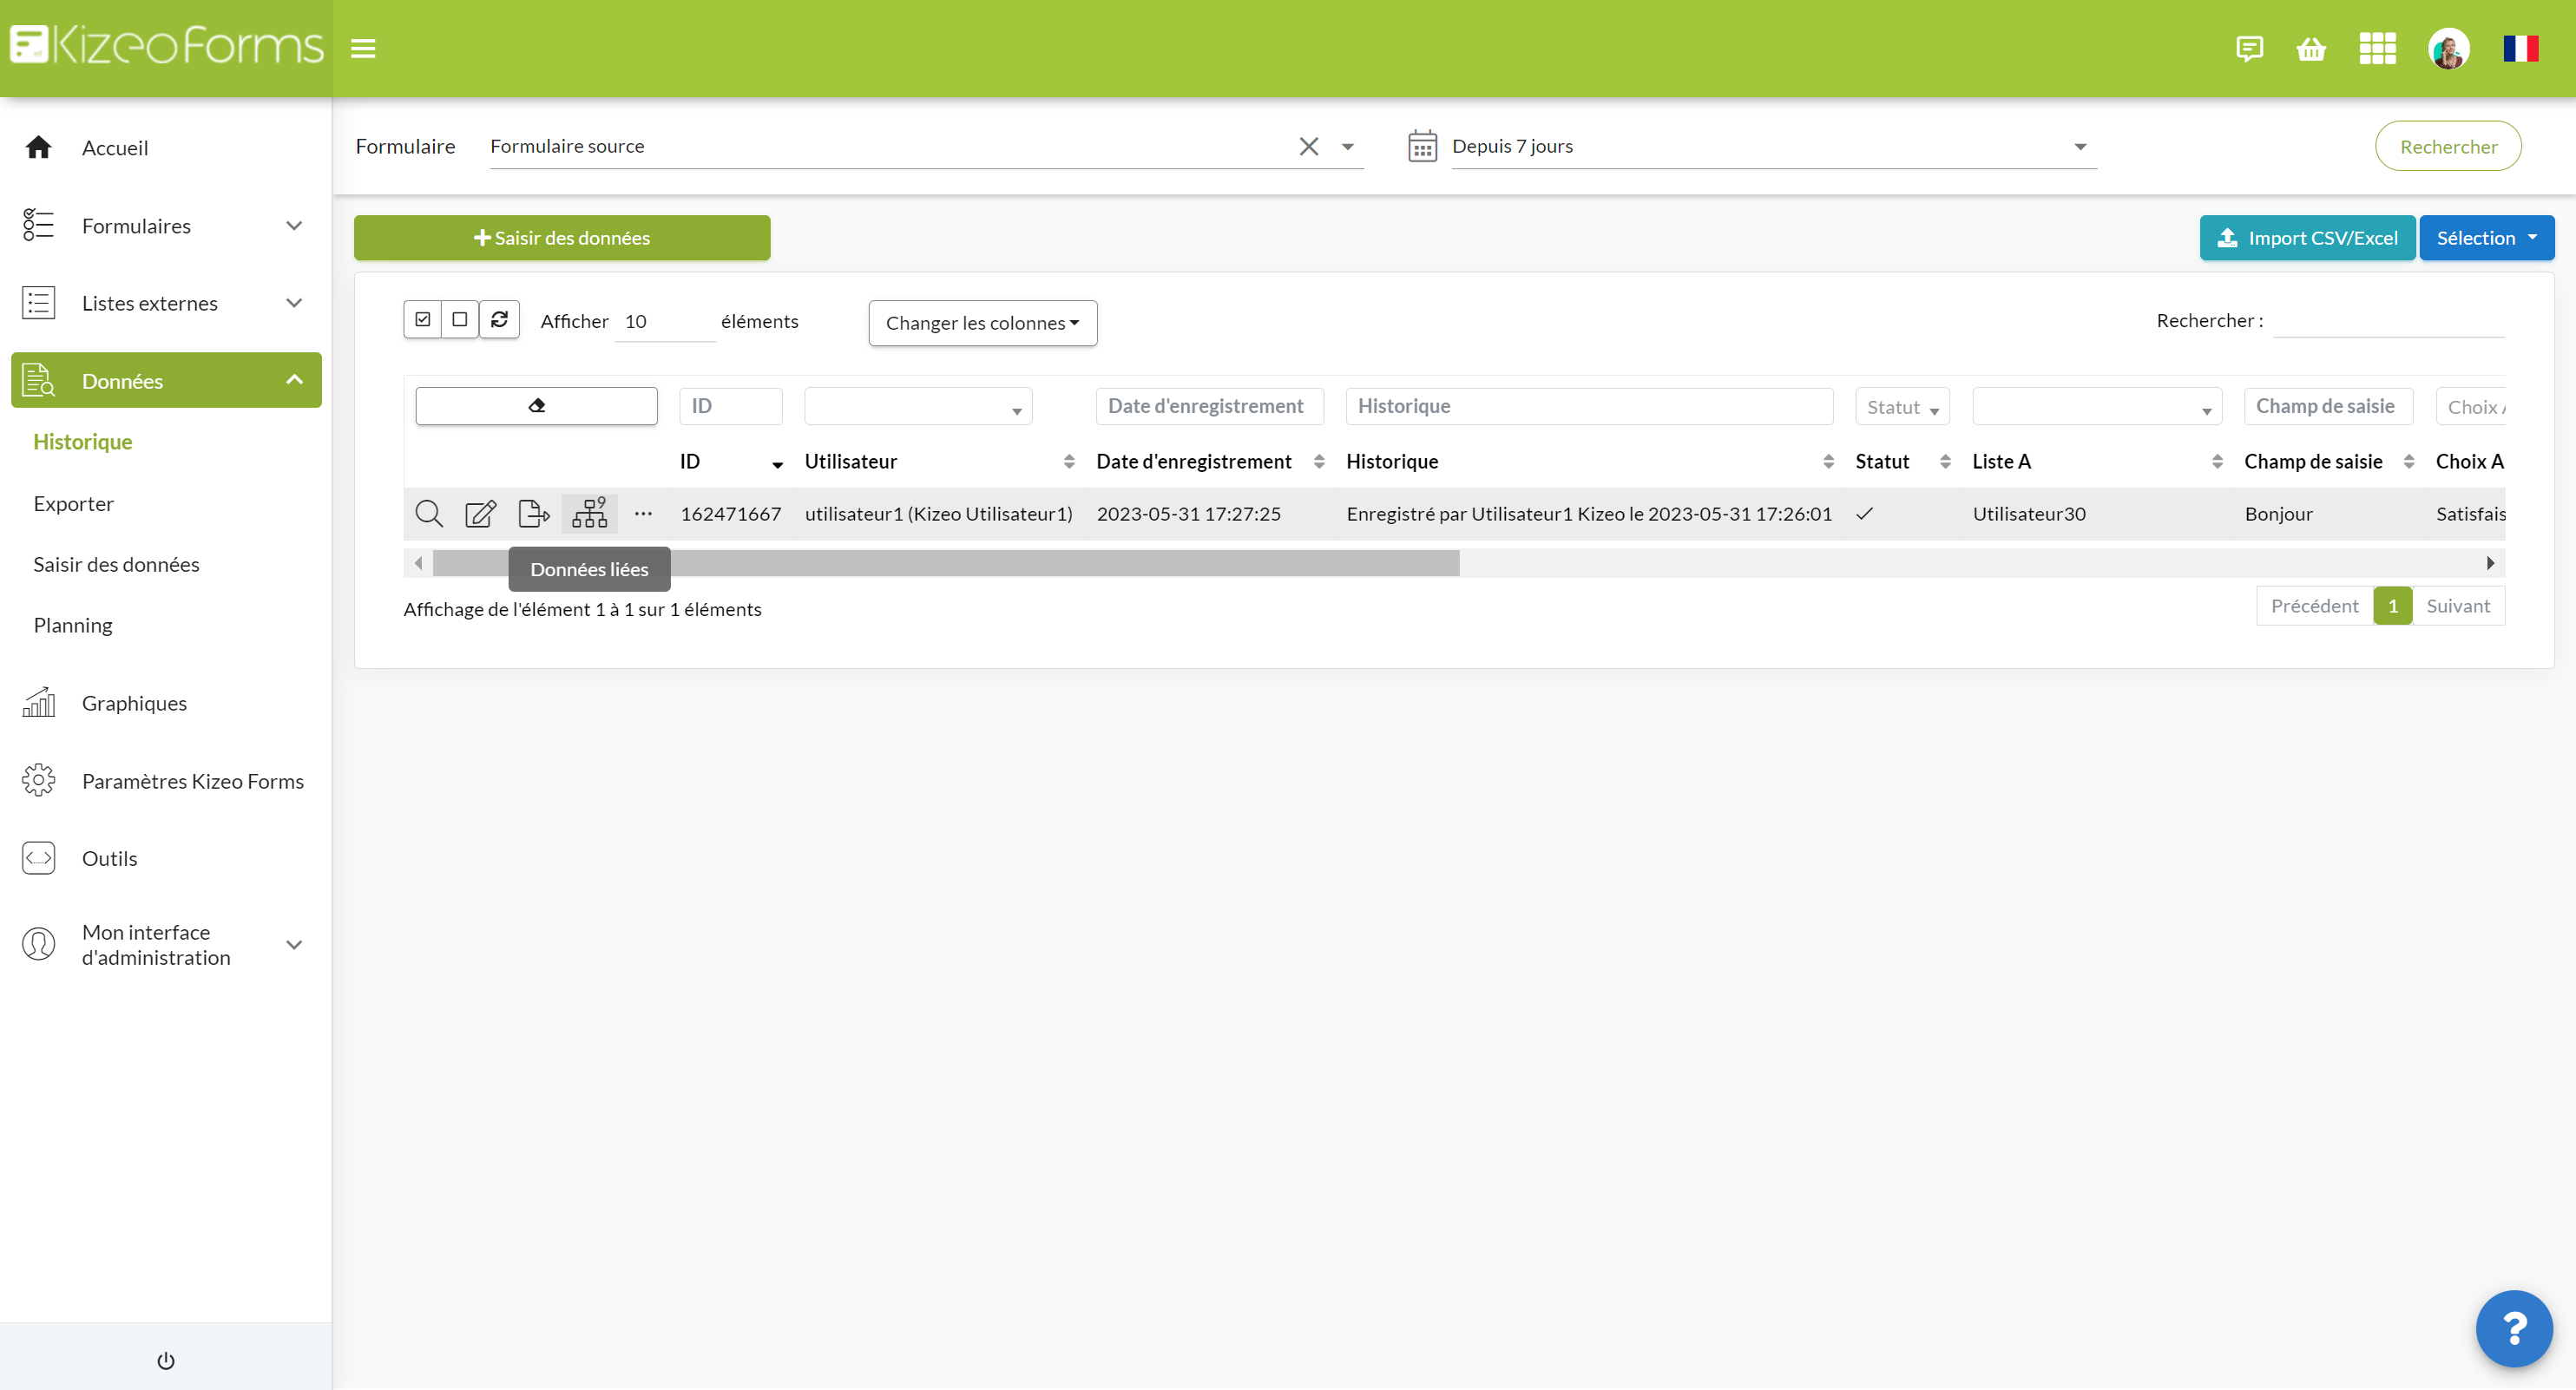View record 162471667 with magnifier icon

[x=428, y=514]
